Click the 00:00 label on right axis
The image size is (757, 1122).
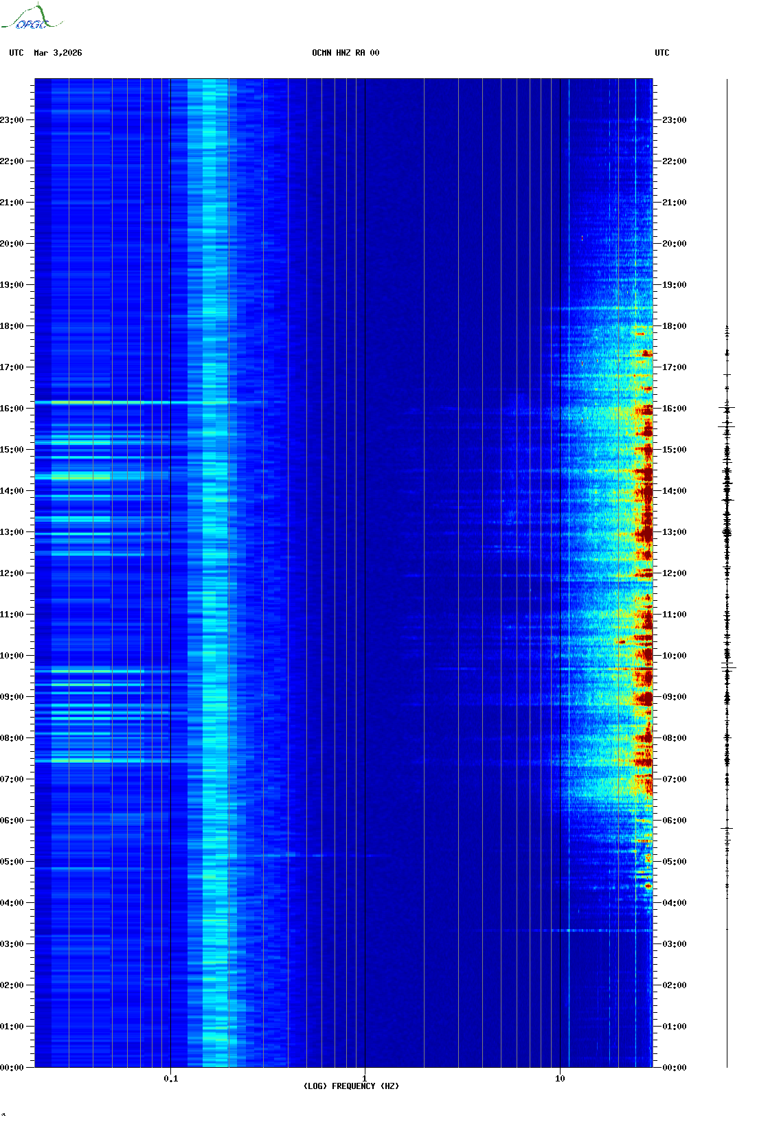pyautogui.click(x=674, y=1068)
